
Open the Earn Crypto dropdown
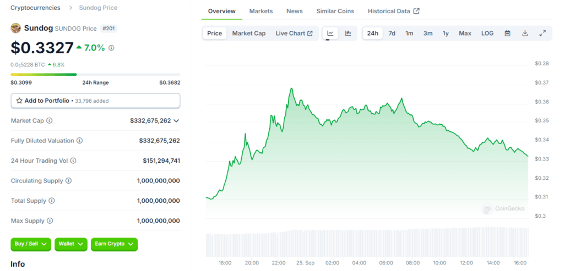114,244
